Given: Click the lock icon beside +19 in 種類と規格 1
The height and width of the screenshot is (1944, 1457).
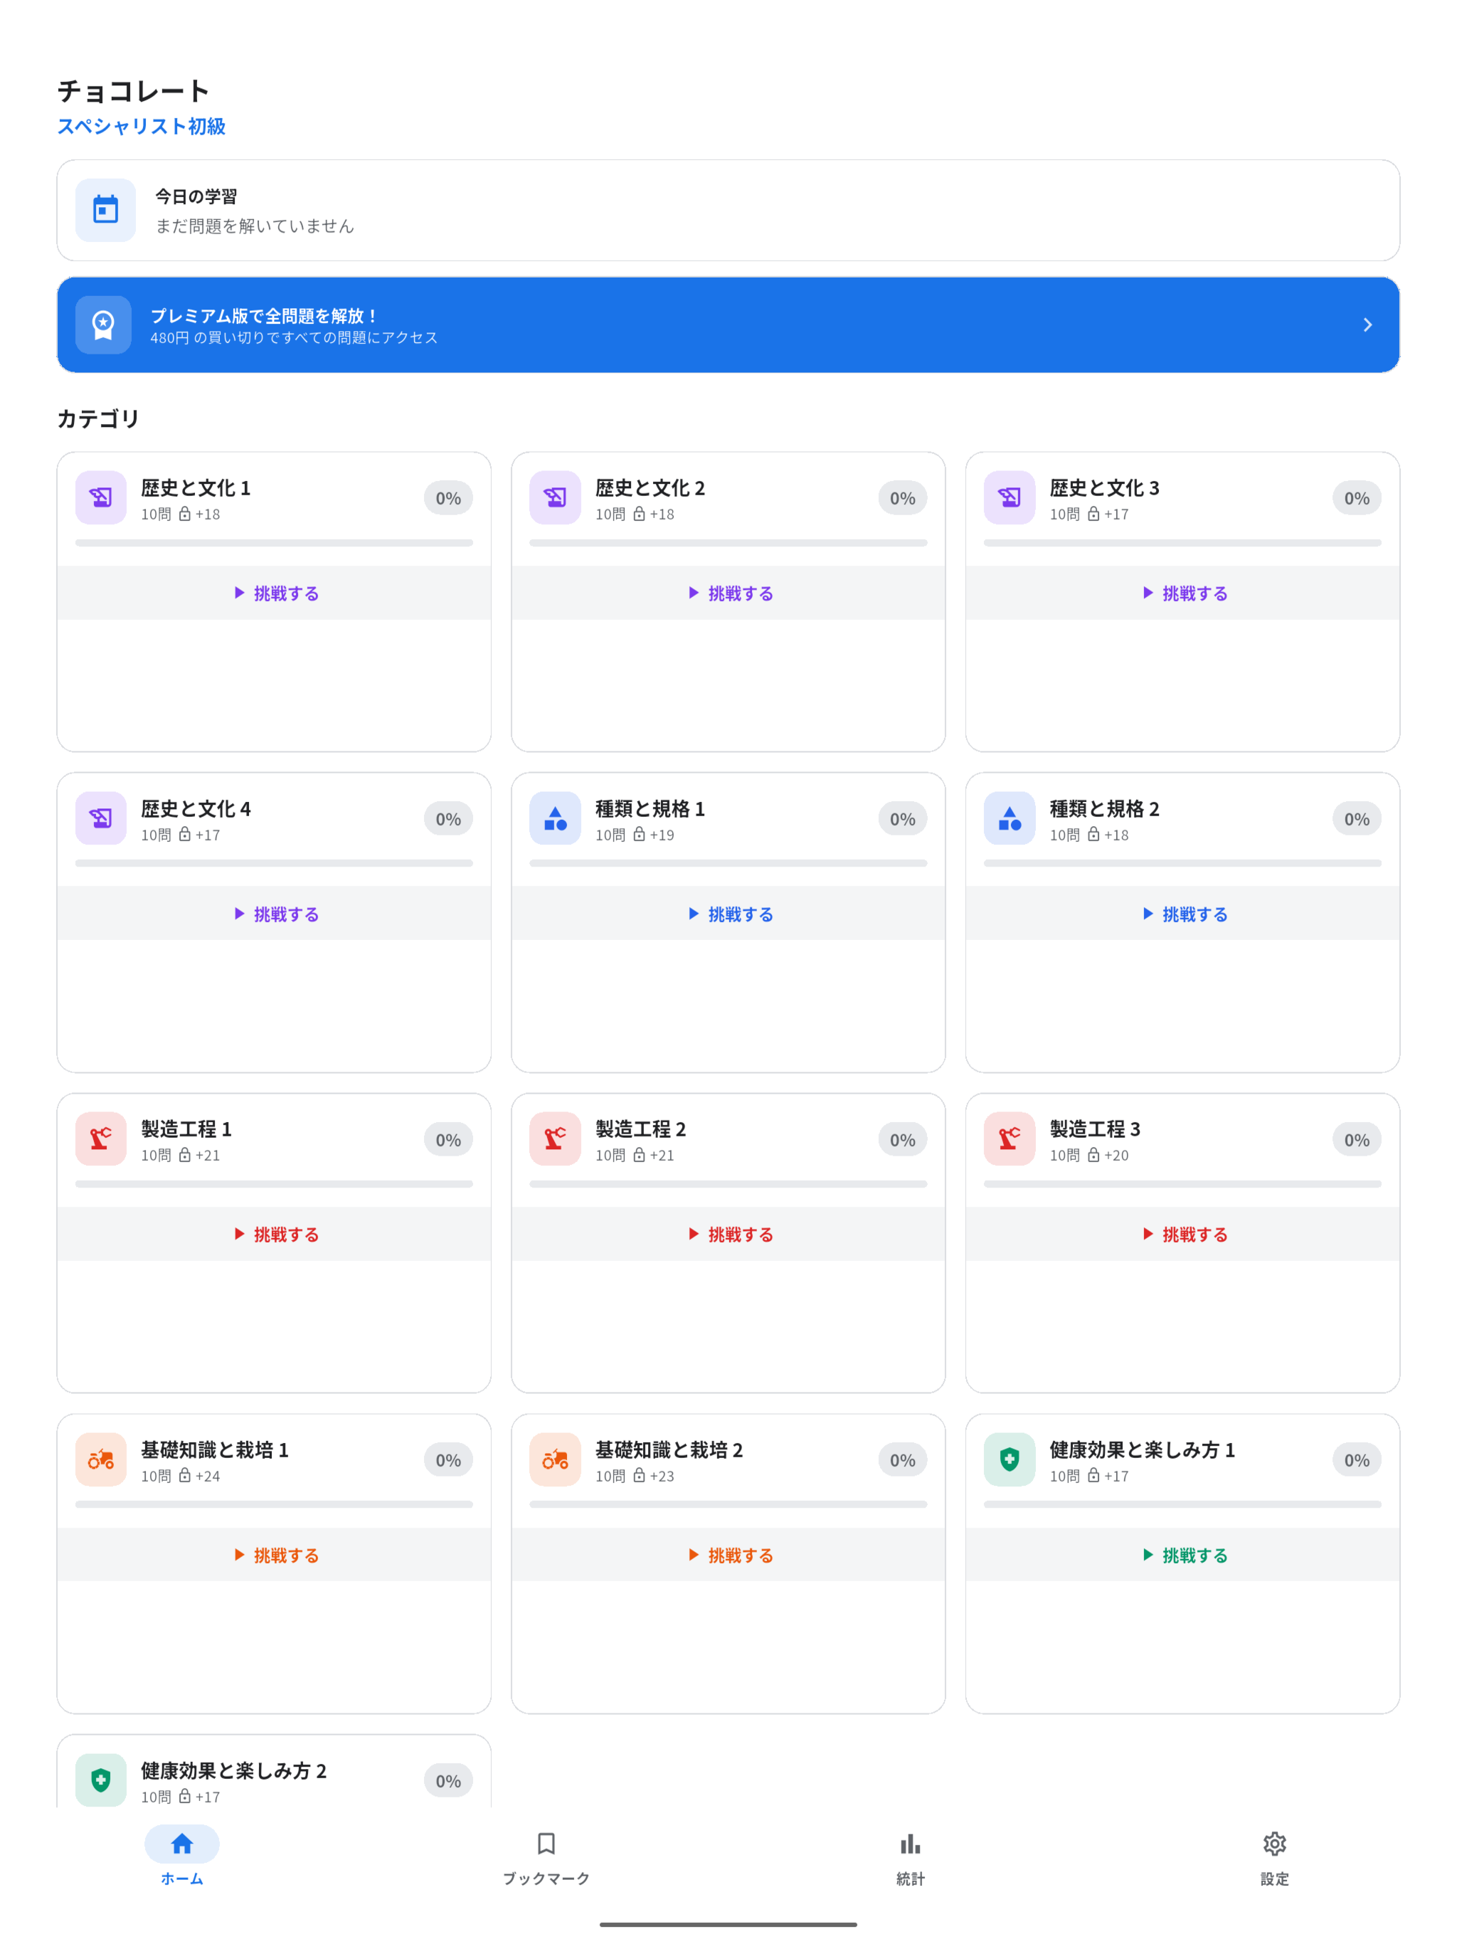Looking at the screenshot, I should click(639, 835).
